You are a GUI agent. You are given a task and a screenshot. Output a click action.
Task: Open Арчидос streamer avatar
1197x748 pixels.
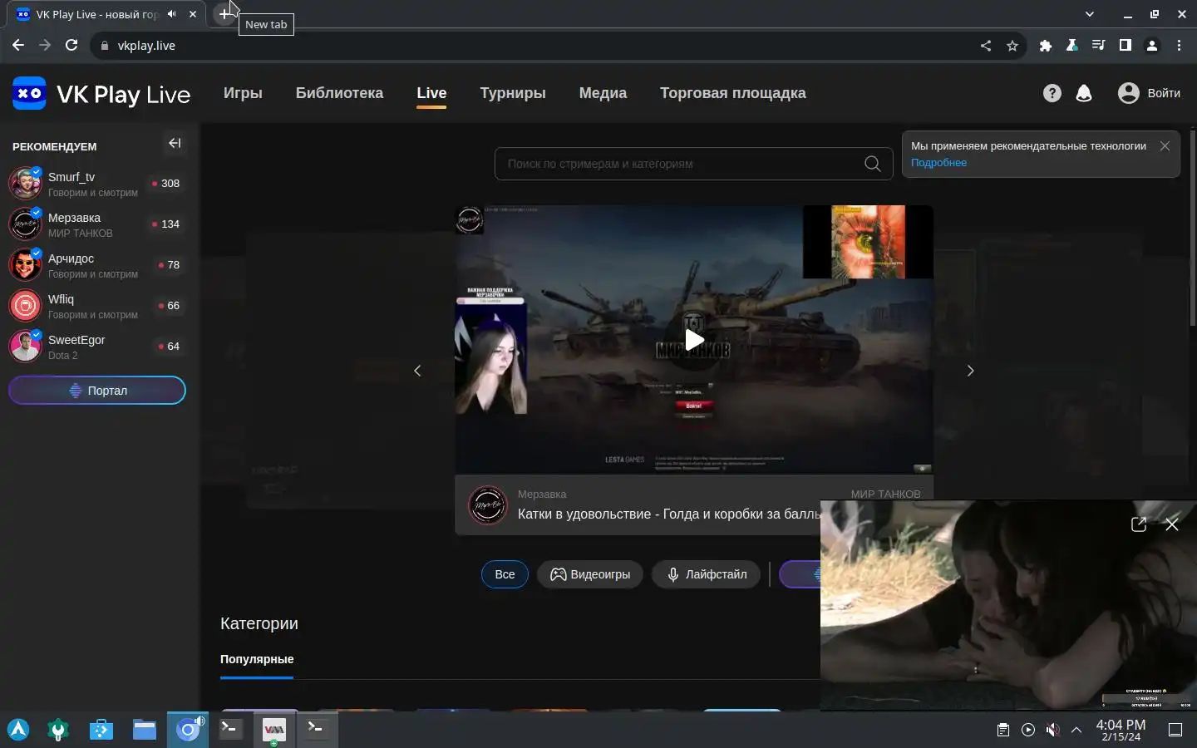(x=25, y=264)
